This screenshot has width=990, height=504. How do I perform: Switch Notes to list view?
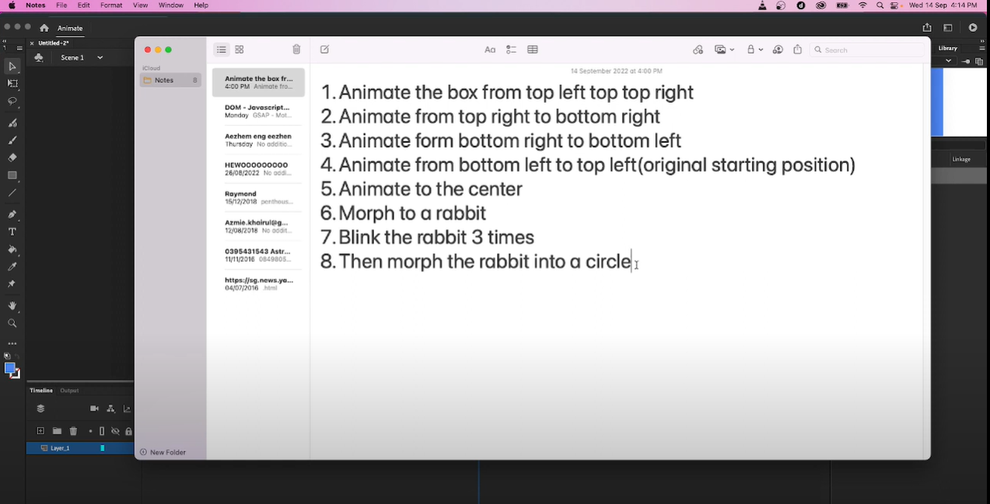coord(222,50)
